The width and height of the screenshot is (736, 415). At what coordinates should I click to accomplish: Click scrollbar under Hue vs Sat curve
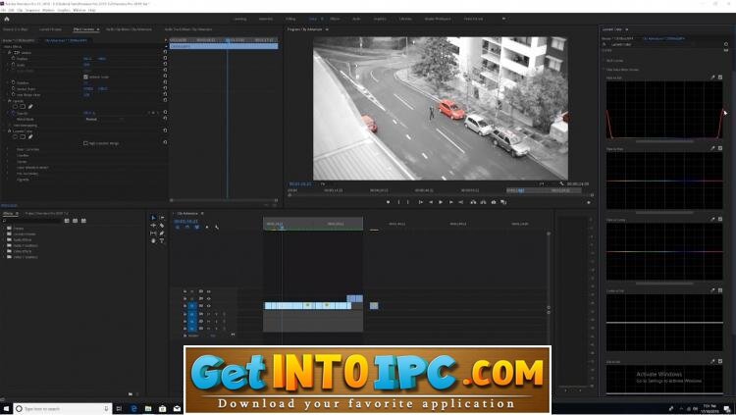664,141
